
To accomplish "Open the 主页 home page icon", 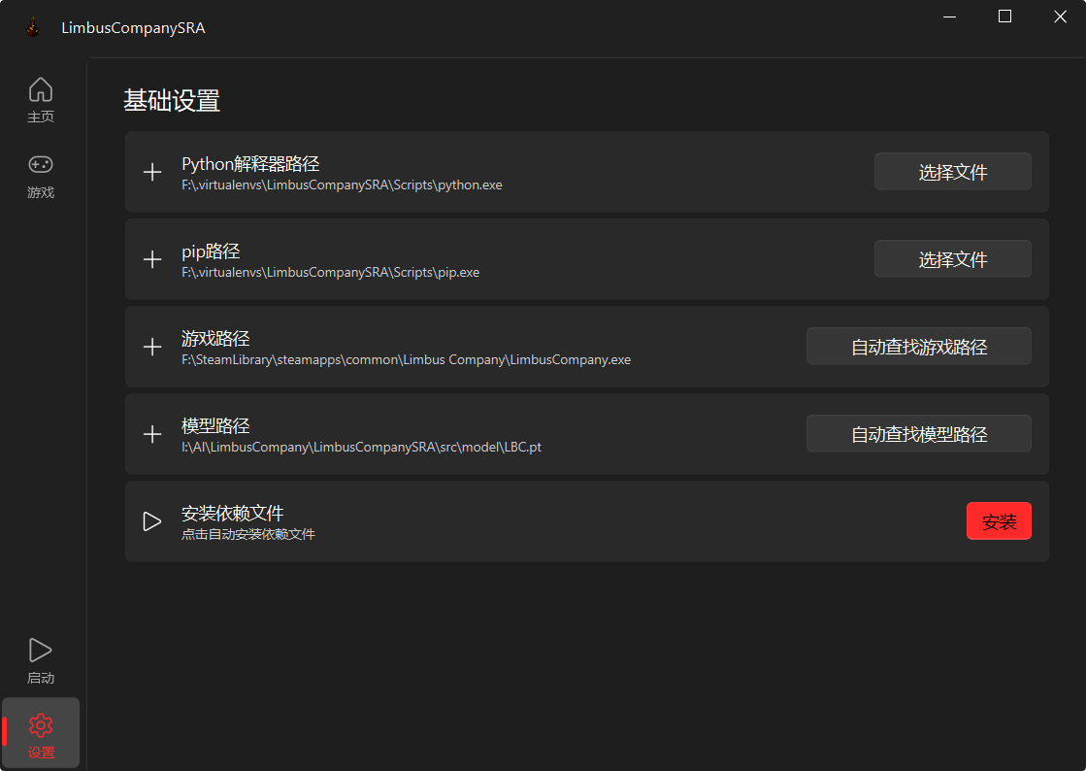I will 41,90.
